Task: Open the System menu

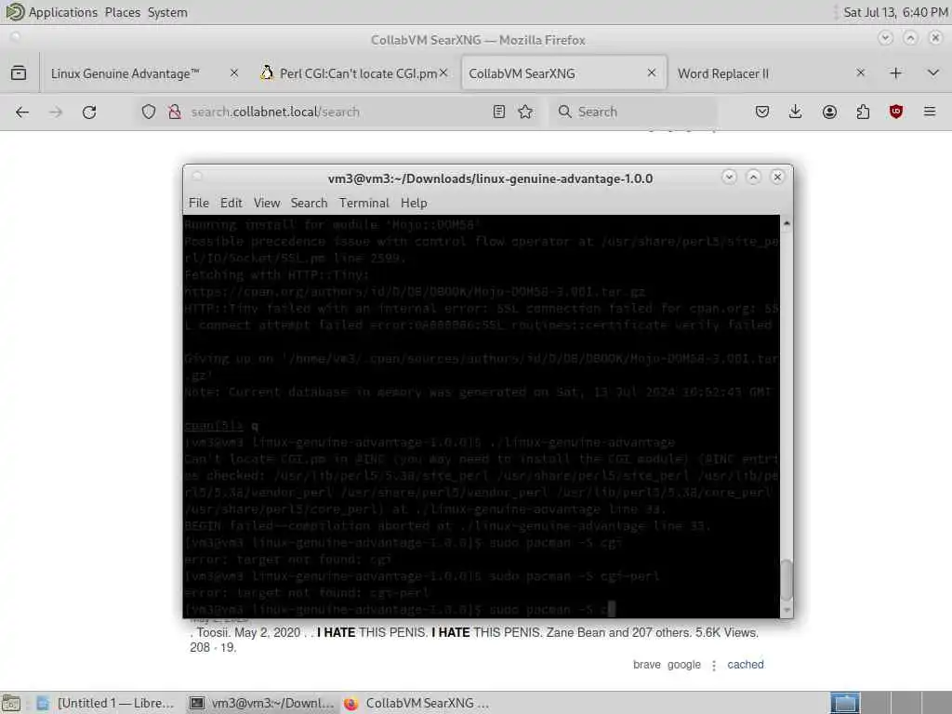Action: click(x=167, y=12)
